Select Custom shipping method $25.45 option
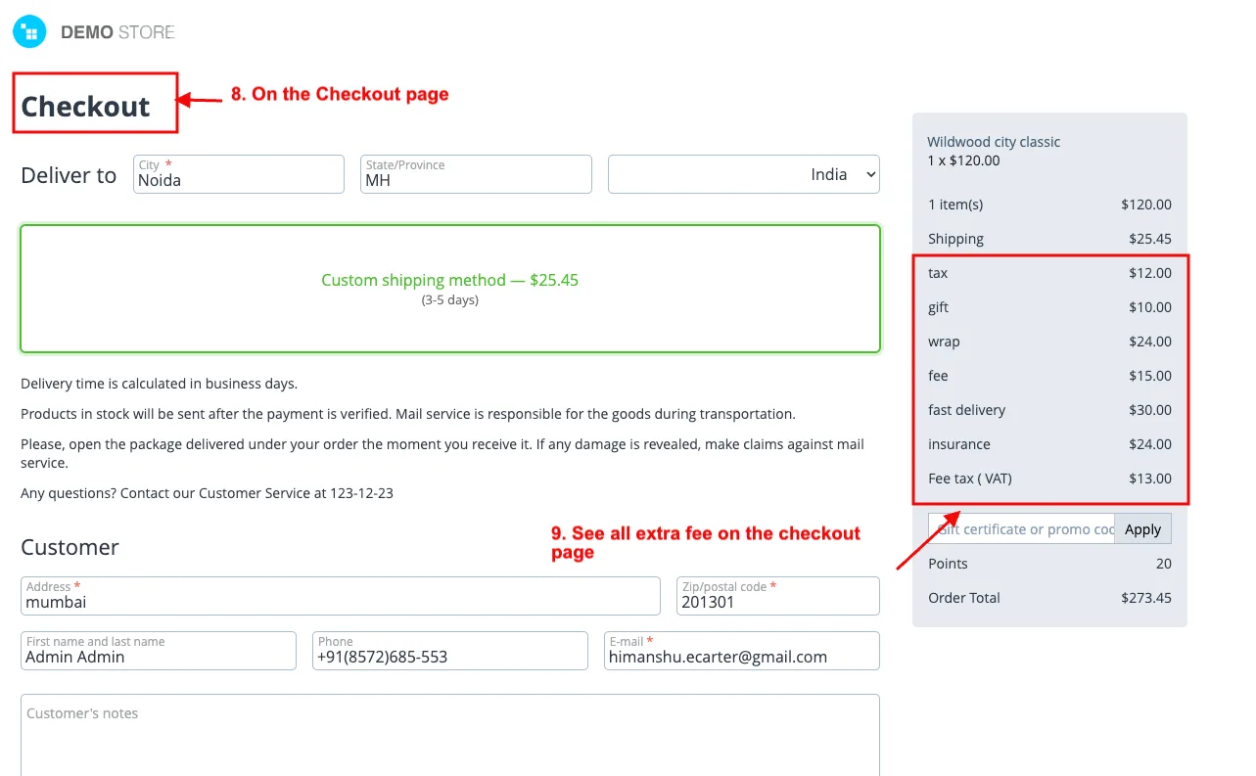This screenshot has width=1256, height=776. [450, 289]
